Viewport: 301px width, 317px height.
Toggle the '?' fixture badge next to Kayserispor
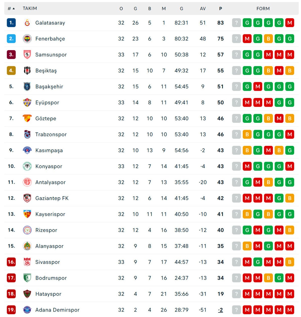pos(236,214)
